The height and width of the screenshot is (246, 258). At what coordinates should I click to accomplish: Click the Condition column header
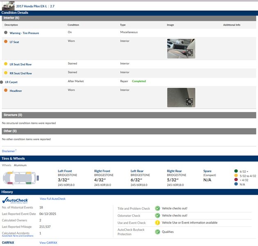(73, 25)
